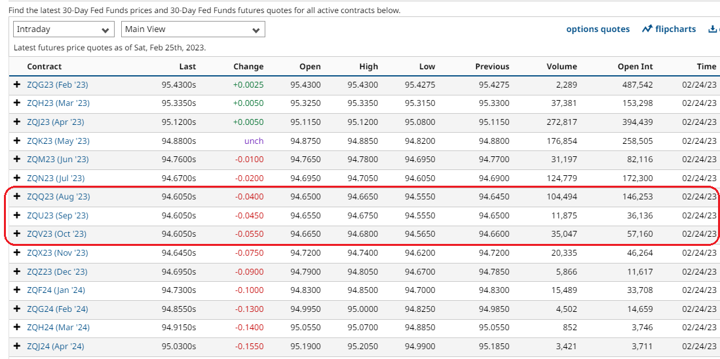The height and width of the screenshot is (359, 720).
Task: Click the flipcharts chart icon
Action: (x=647, y=29)
